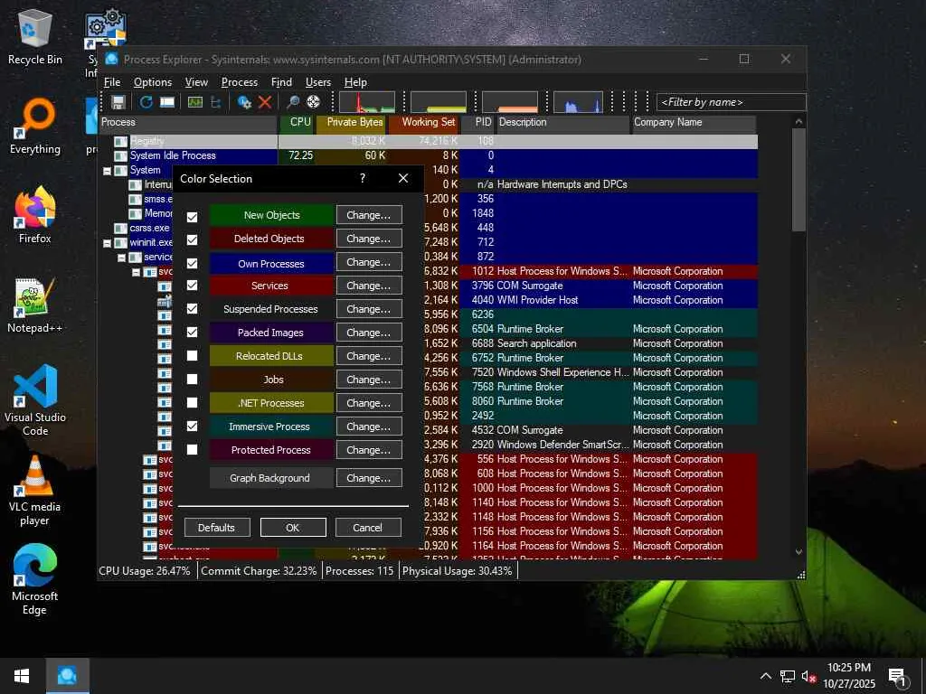Uncheck the Suspended Processes checkbox
The width and height of the screenshot is (926, 694).
192,309
